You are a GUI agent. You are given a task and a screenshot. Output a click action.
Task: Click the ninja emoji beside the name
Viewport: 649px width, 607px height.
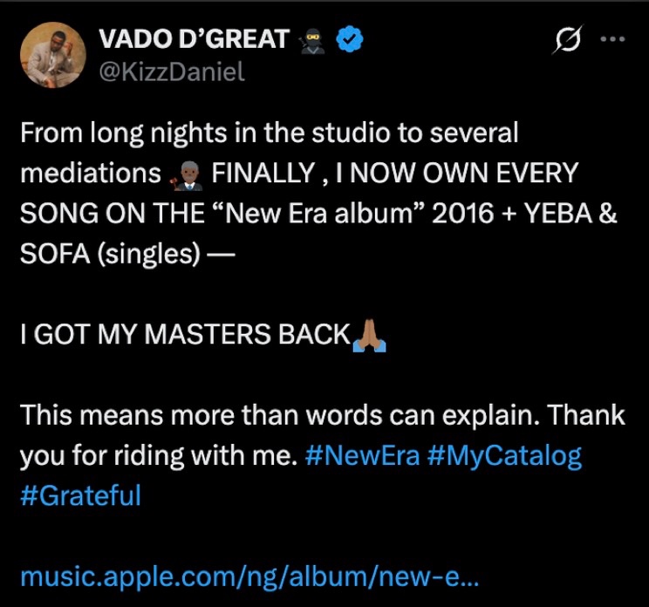coord(312,42)
